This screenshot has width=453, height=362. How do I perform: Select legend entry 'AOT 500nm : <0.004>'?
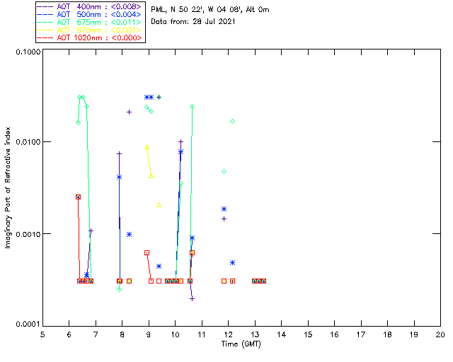99,14
